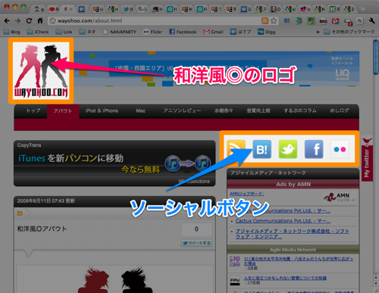
Task: Select the アバウト nav menu item
Action: pos(63,111)
